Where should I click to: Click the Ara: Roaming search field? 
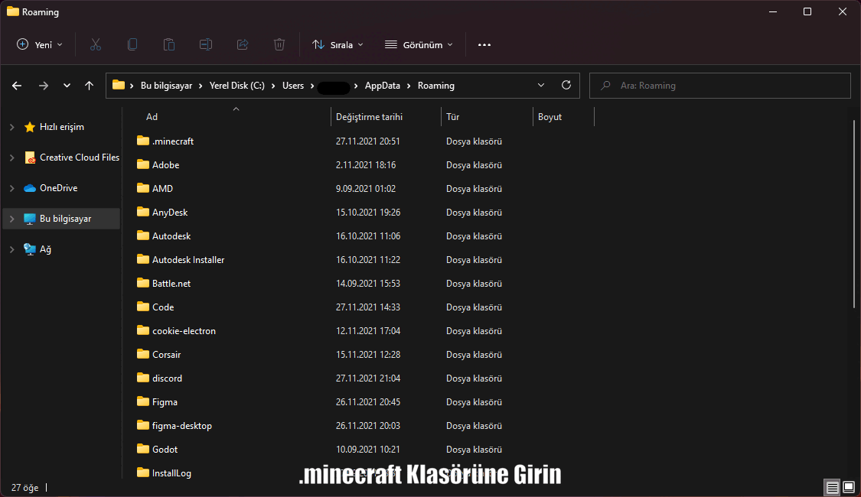tap(720, 86)
